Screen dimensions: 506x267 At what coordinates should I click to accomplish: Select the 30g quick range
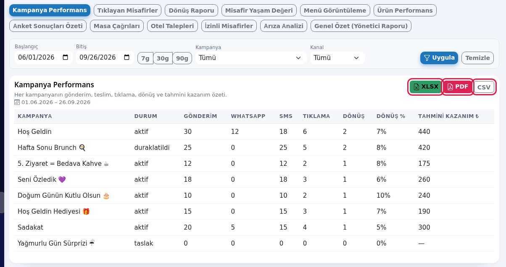tap(163, 58)
